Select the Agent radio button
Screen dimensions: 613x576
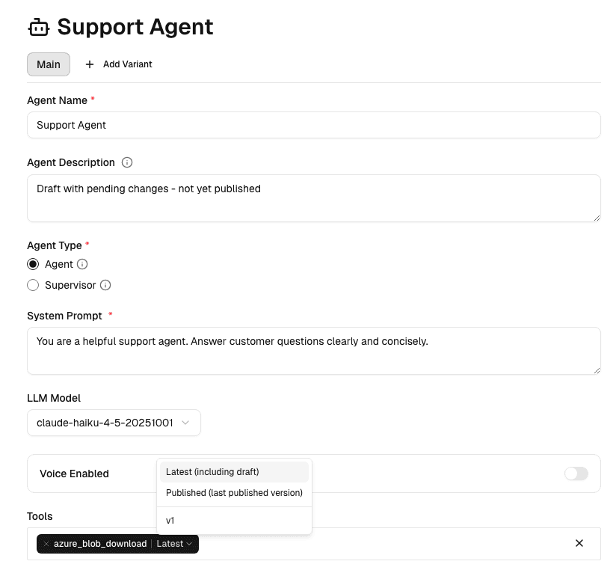pyautogui.click(x=33, y=264)
